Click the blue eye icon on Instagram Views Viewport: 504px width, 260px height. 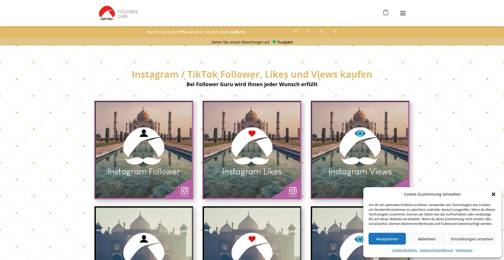tap(360, 134)
